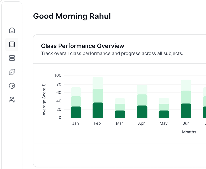
Task: Click the January dark green bar segment
Action: (x=76, y=112)
